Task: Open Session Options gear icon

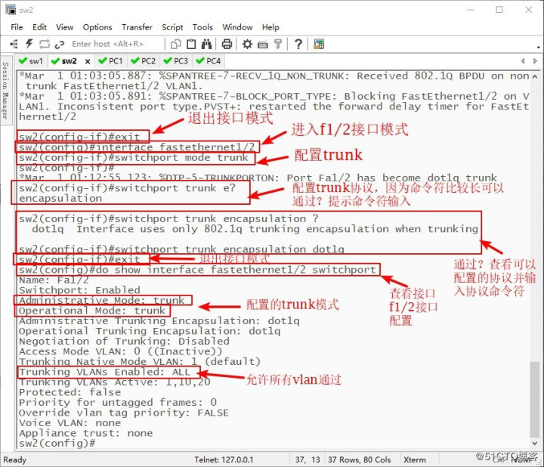Action: (247, 44)
